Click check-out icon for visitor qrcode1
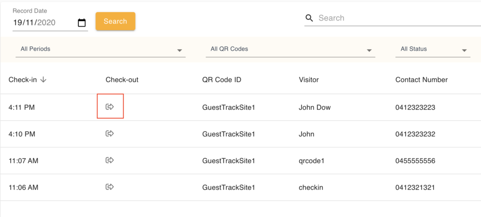481x217 pixels. [x=109, y=161]
